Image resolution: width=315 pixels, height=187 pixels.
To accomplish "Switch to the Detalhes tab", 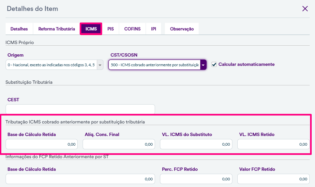I will coord(19,29).
